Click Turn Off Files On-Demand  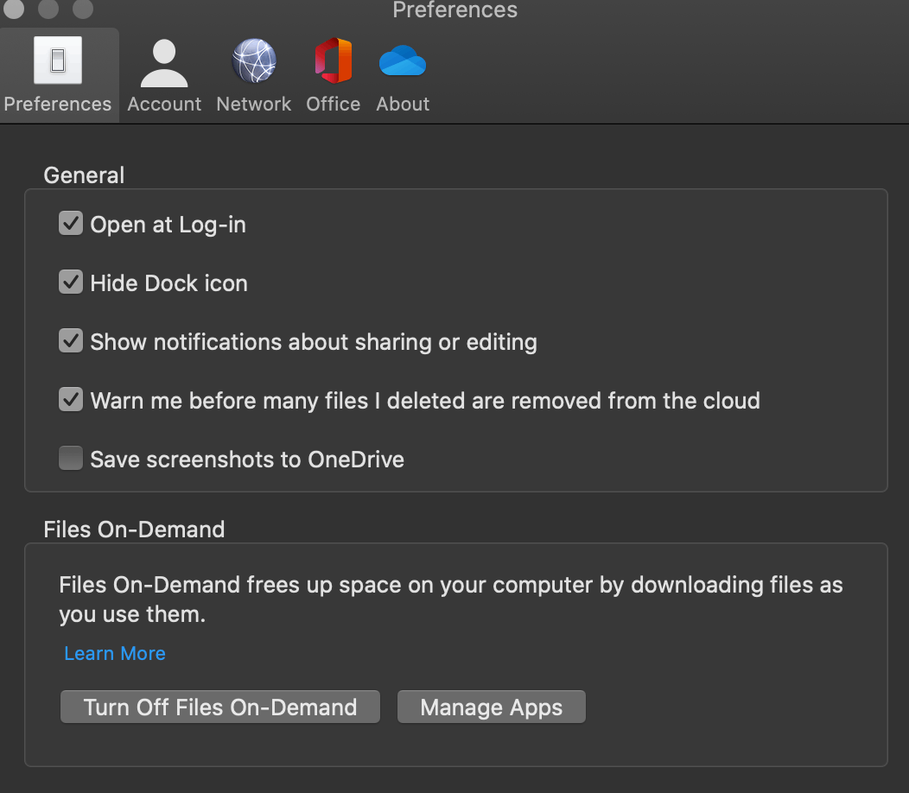219,707
